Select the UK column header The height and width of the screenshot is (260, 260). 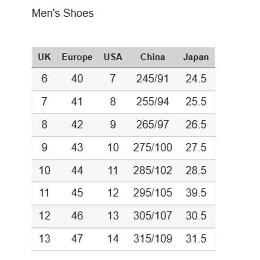coord(44,57)
